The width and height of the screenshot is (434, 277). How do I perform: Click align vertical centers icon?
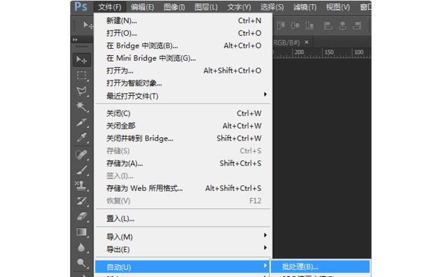[295, 26]
